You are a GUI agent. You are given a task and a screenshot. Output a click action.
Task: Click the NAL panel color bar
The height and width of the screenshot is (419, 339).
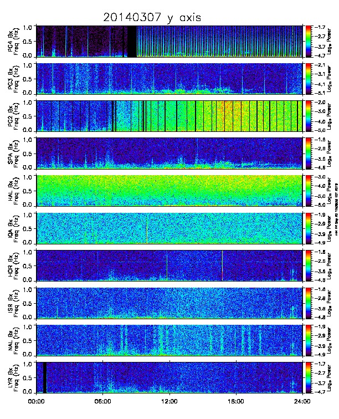309,341
